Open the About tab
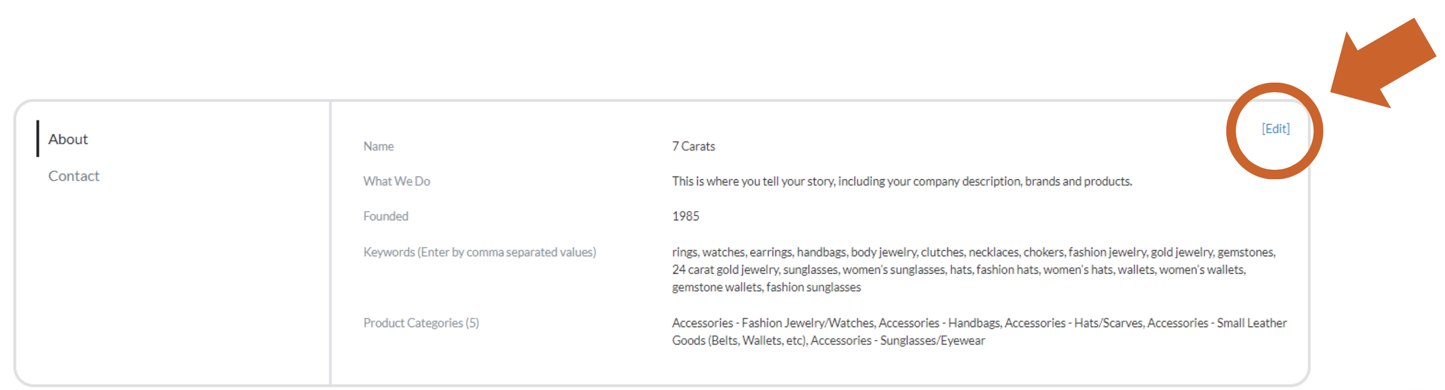The height and width of the screenshot is (390, 1445). (x=68, y=139)
